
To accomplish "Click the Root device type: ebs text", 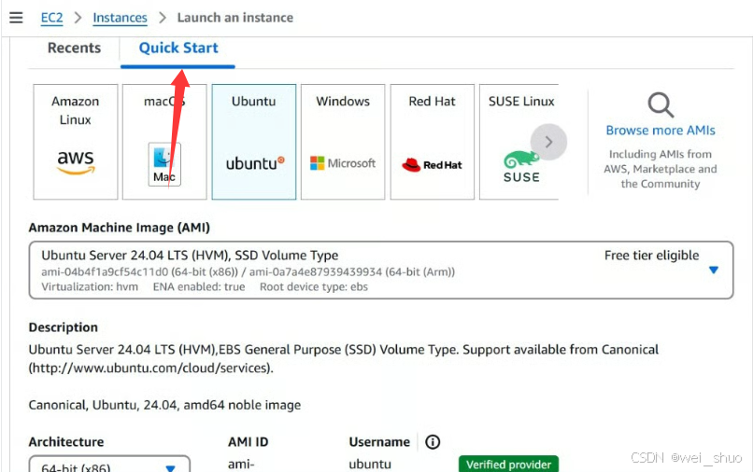I will coord(314,287).
